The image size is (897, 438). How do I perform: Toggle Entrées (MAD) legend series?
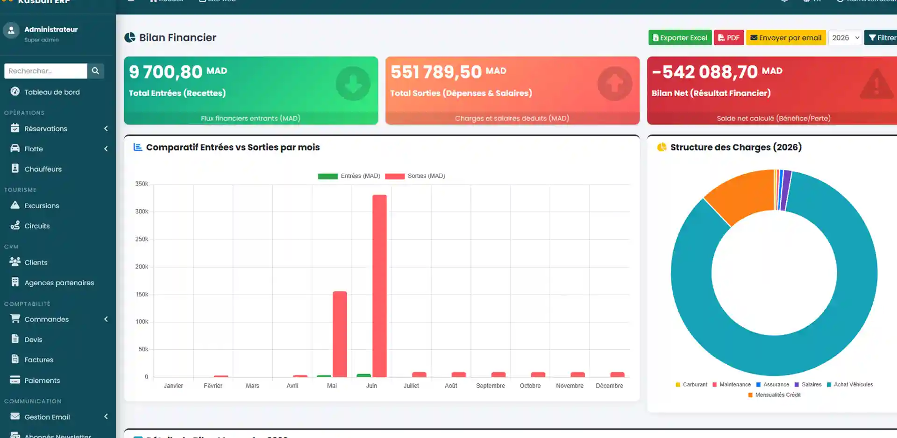(x=349, y=176)
